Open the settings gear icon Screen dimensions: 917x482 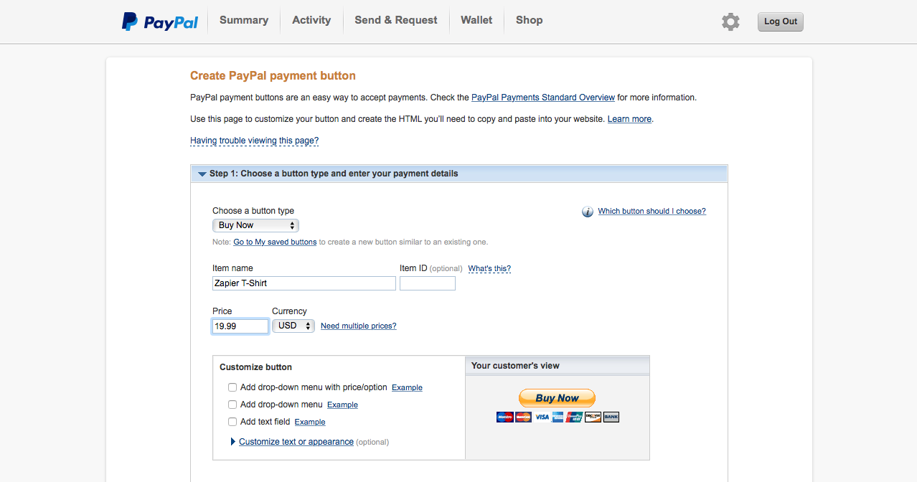point(730,22)
